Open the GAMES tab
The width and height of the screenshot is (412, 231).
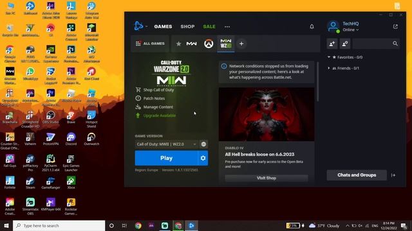[x=163, y=26]
